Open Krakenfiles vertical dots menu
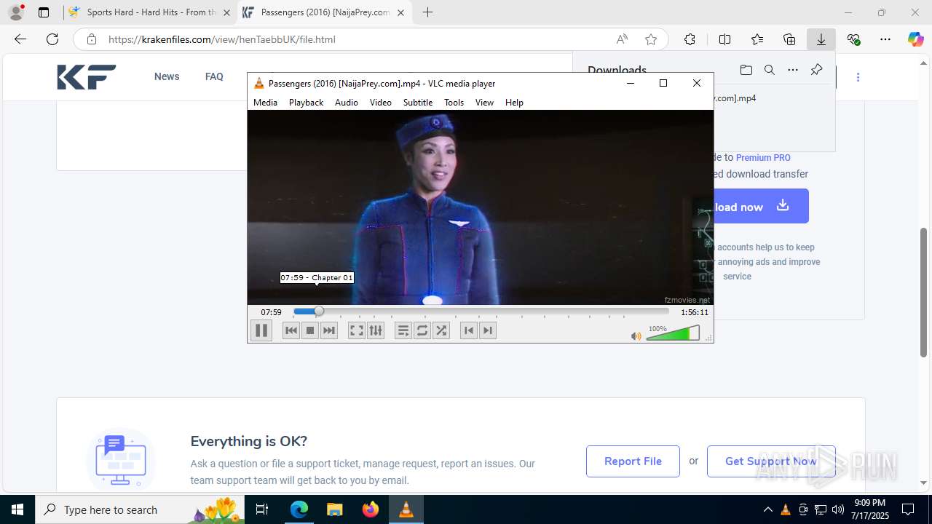 (858, 77)
